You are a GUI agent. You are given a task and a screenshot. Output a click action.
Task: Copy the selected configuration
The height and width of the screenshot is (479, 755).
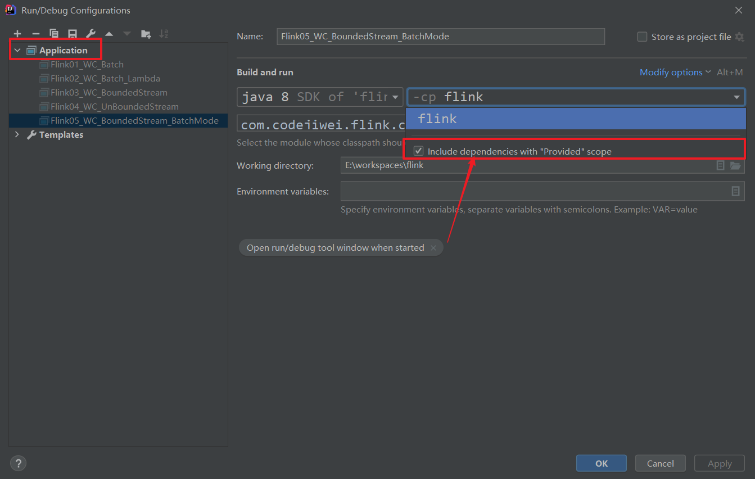click(x=54, y=34)
